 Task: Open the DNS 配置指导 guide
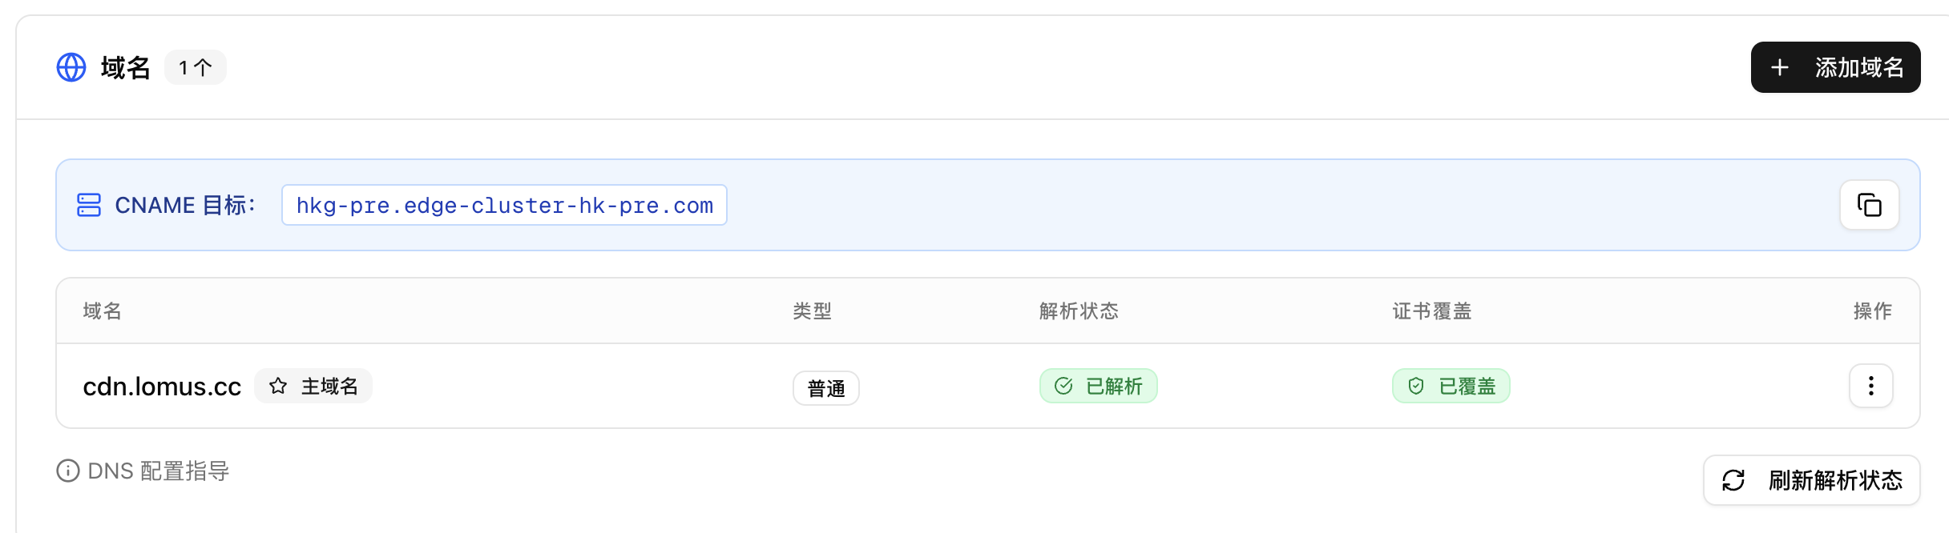pos(159,471)
